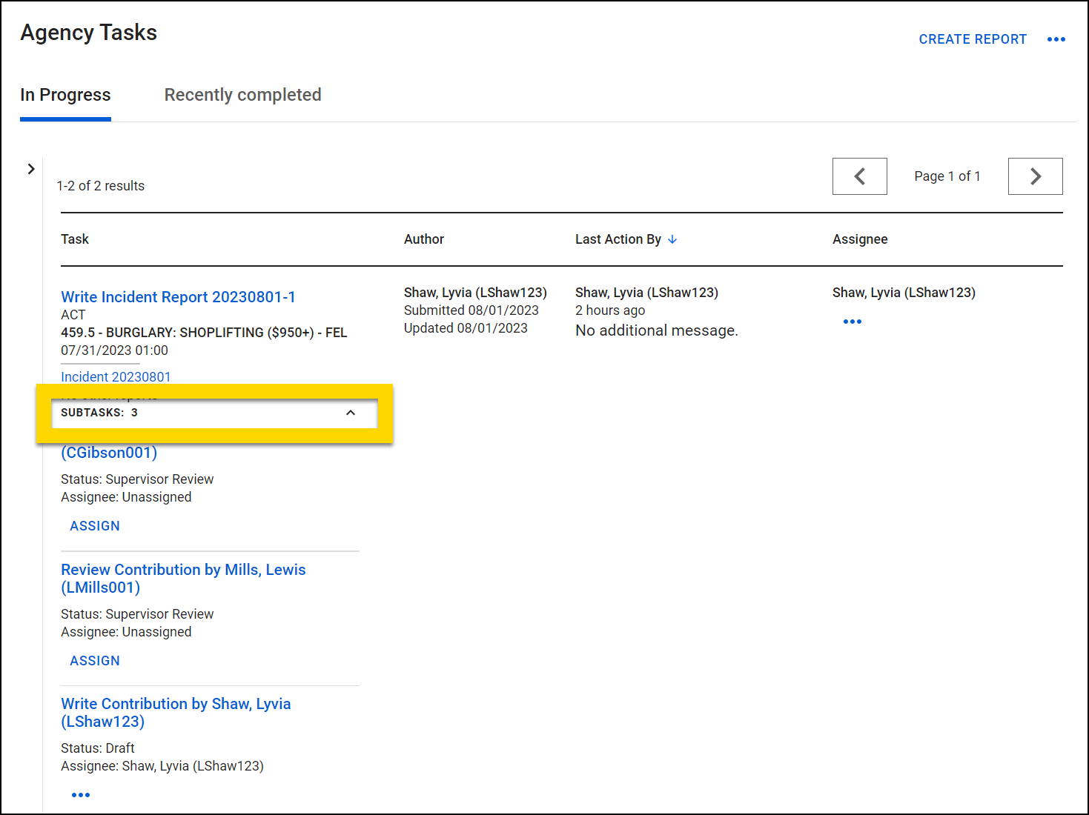Open the Incident 20230801 link

click(116, 376)
